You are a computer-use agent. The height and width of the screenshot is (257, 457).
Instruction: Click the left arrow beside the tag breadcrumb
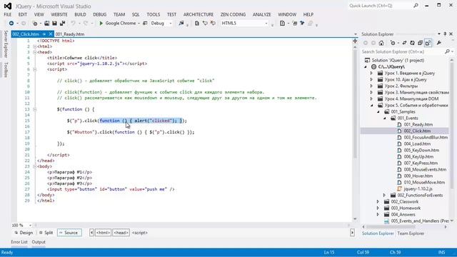coord(92,233)
